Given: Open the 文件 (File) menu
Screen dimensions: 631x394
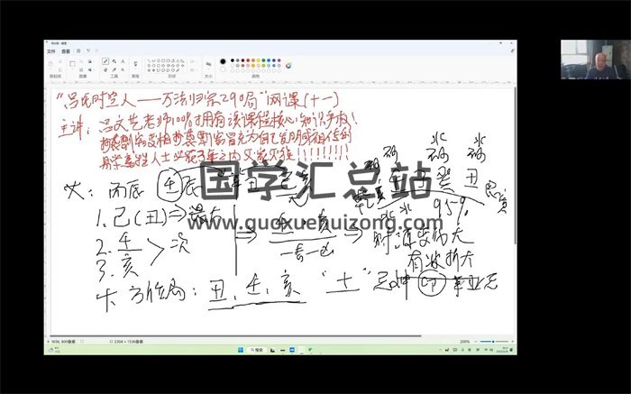Looking at the screenshot, I should click(x=51, y=51).
